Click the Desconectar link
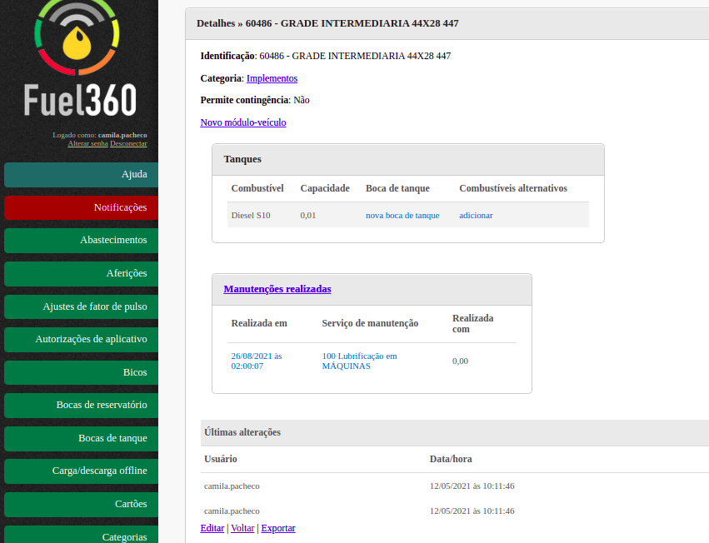The image size is (709, 543). tap(128, 143)
